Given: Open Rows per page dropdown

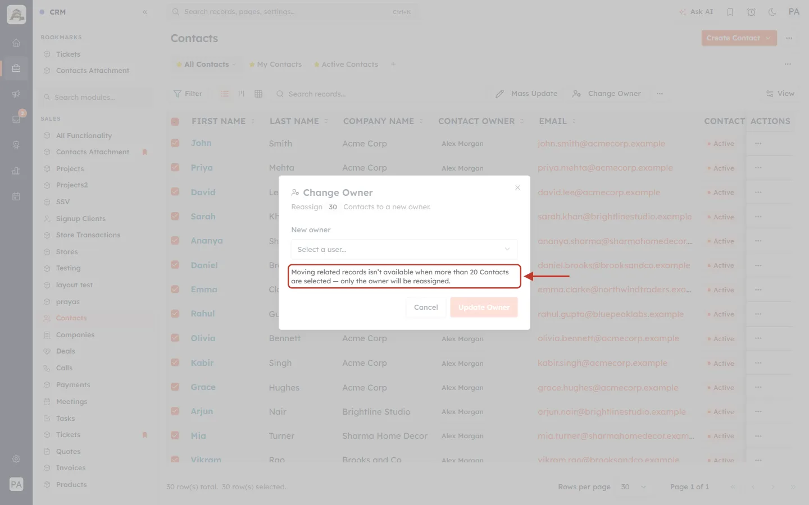Looking at the screenshot, I should [634, 487].
